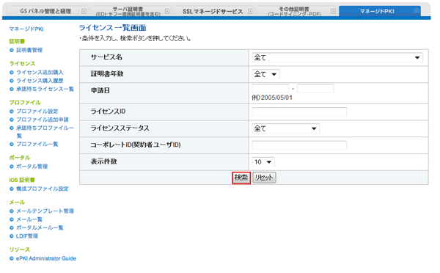Click the リセット button
Screen dimensions: 440x273
264,178
